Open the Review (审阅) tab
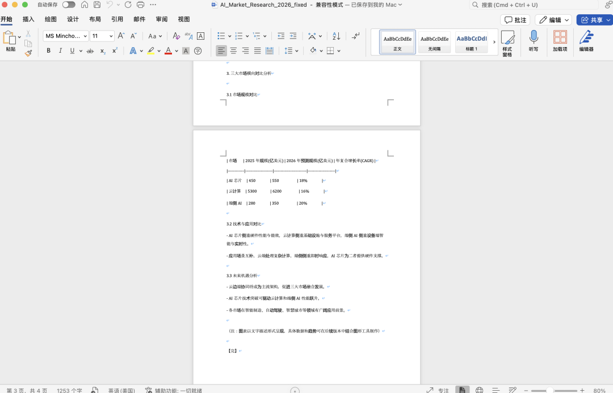The image size is (613, 393). click(x=162, y=19)
